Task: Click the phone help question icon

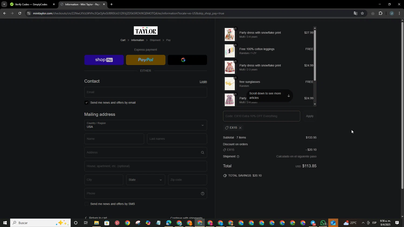Action: tap(203, 194)
